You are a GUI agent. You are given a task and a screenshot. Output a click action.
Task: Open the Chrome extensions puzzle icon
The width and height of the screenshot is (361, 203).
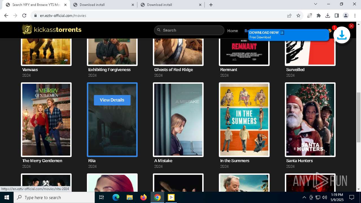point(319,16)
